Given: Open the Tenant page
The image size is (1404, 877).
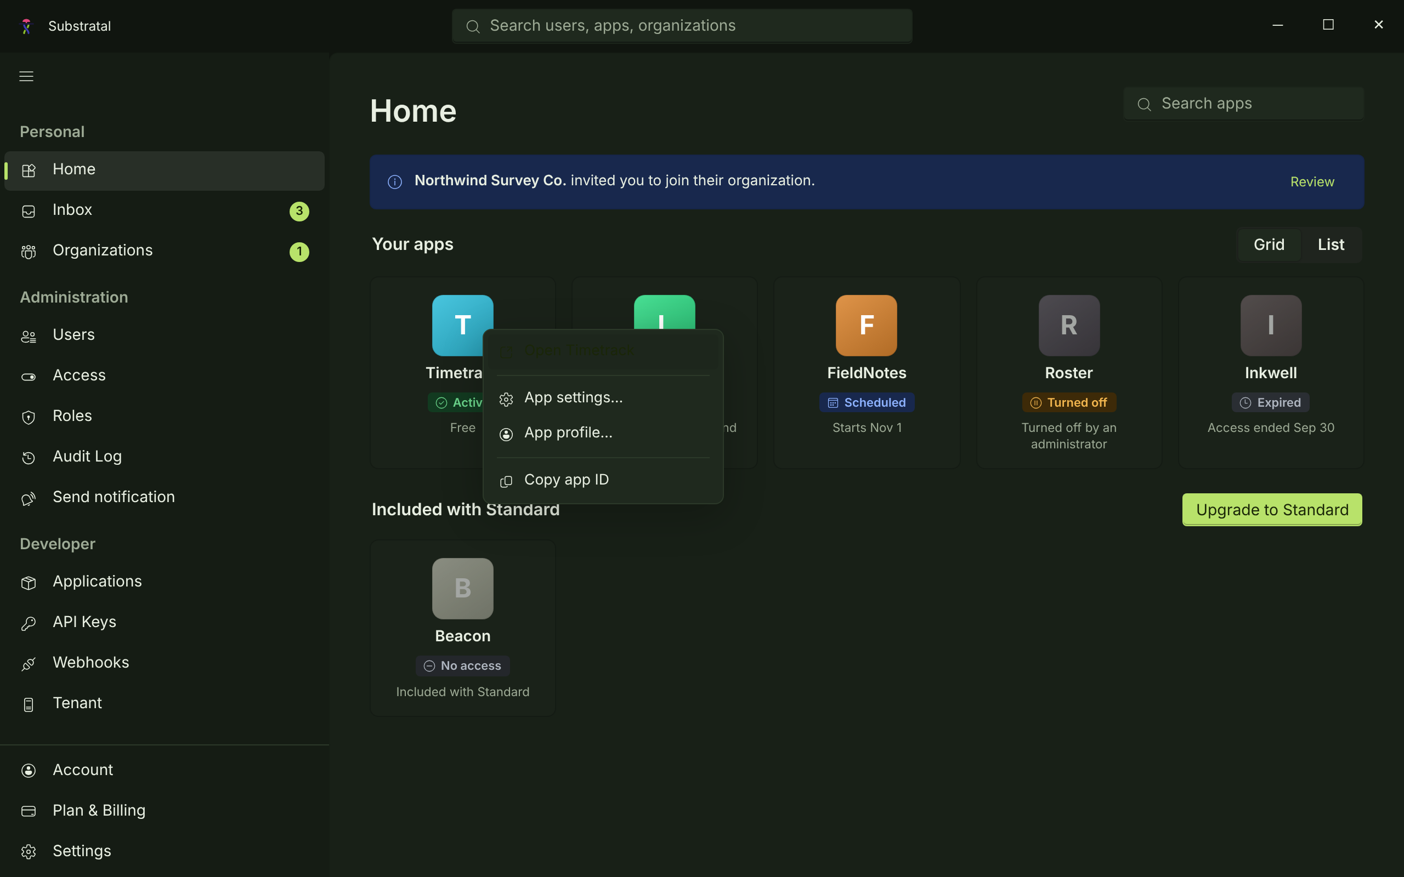Looking at the screenshot, I should click(164, 704).
